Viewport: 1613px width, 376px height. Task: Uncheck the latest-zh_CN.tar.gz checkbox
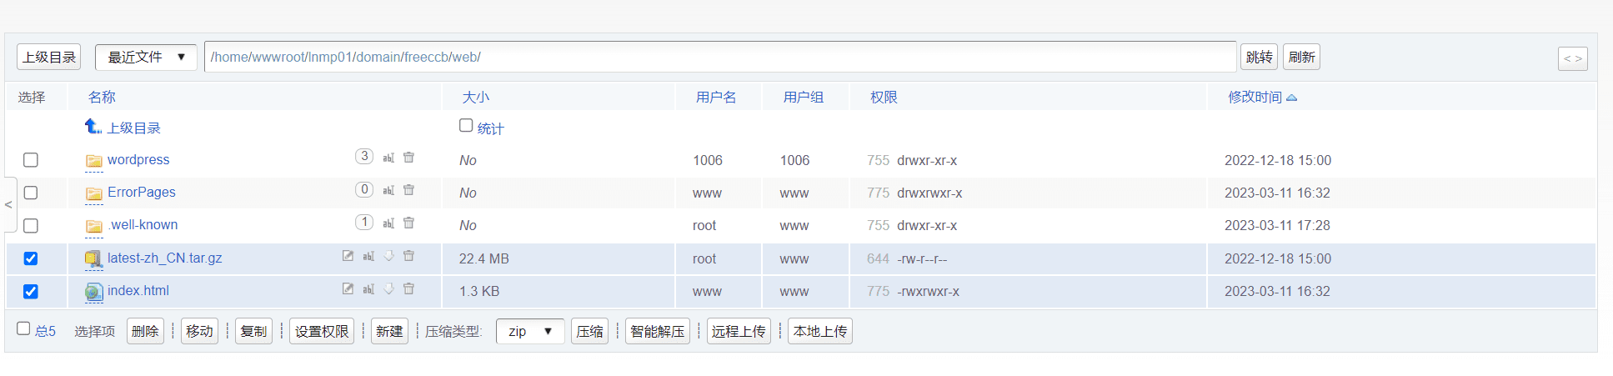[x=31, y=258]
